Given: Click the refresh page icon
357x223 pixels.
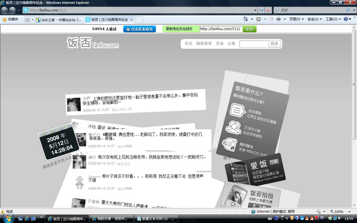Looking at the screenshot, I should point(261,10).
